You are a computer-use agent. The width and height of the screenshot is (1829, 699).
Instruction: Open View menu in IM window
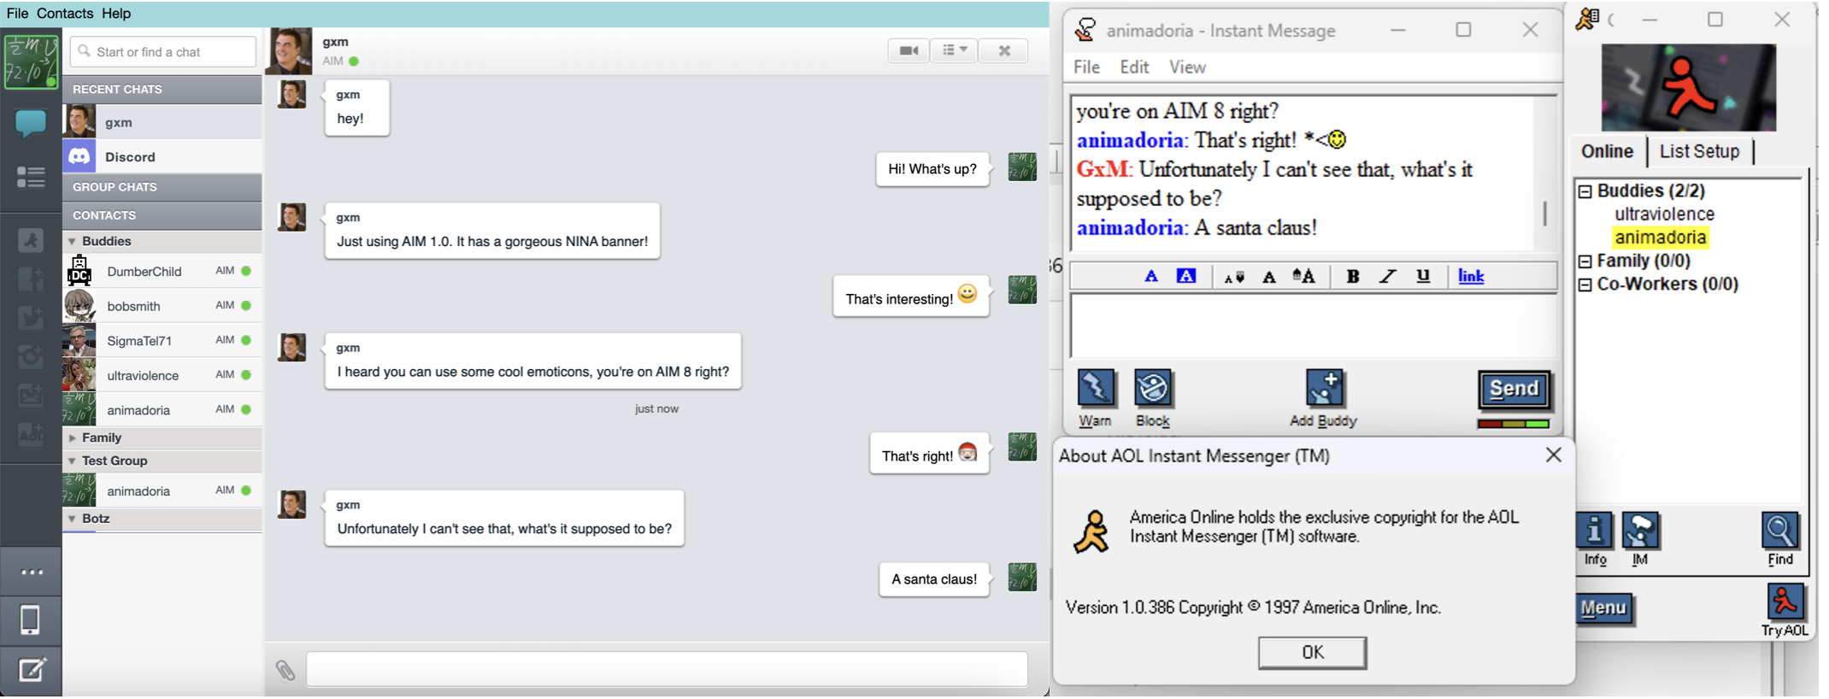(1187, 67)
